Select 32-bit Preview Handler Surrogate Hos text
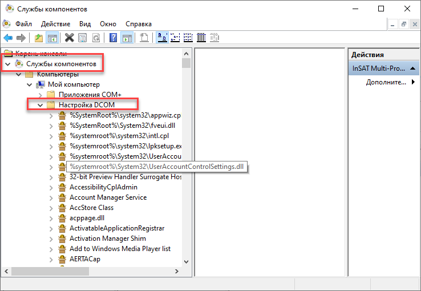This screenshot has width=421, height=291. pyautogui.click(x=126, y=177)
